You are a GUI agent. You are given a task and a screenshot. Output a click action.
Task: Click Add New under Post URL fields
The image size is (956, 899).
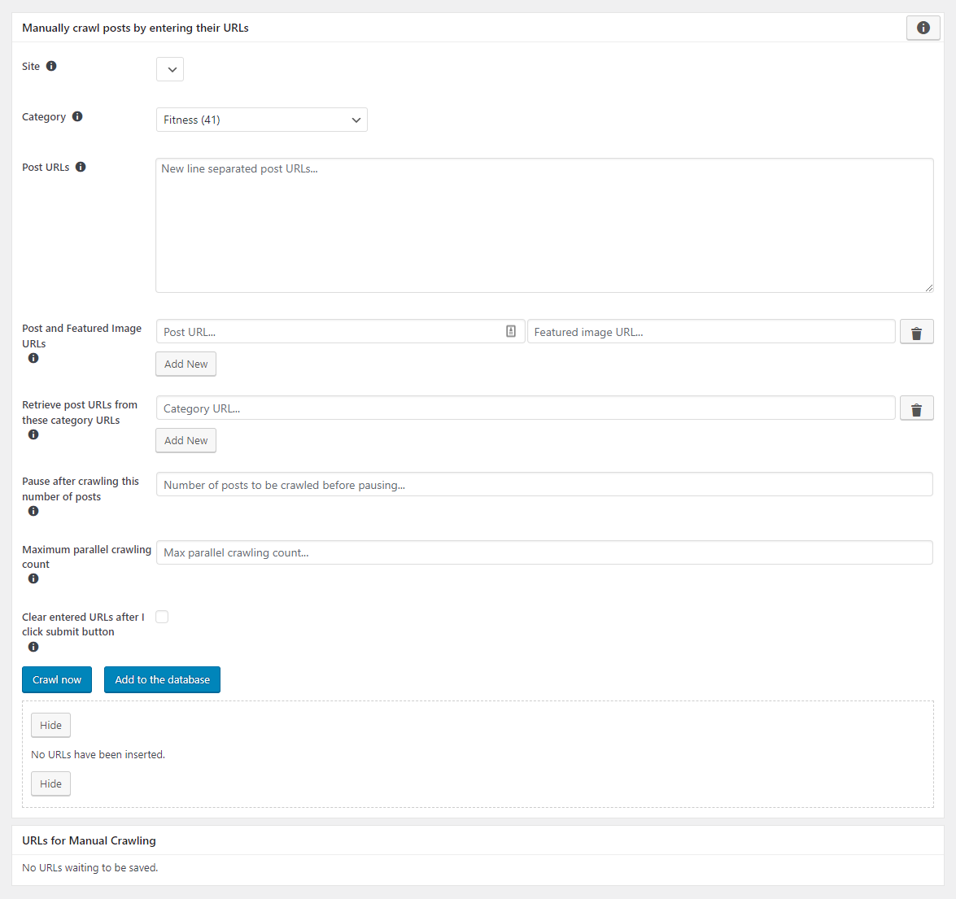pyautogui.click(x=186, y=364)
